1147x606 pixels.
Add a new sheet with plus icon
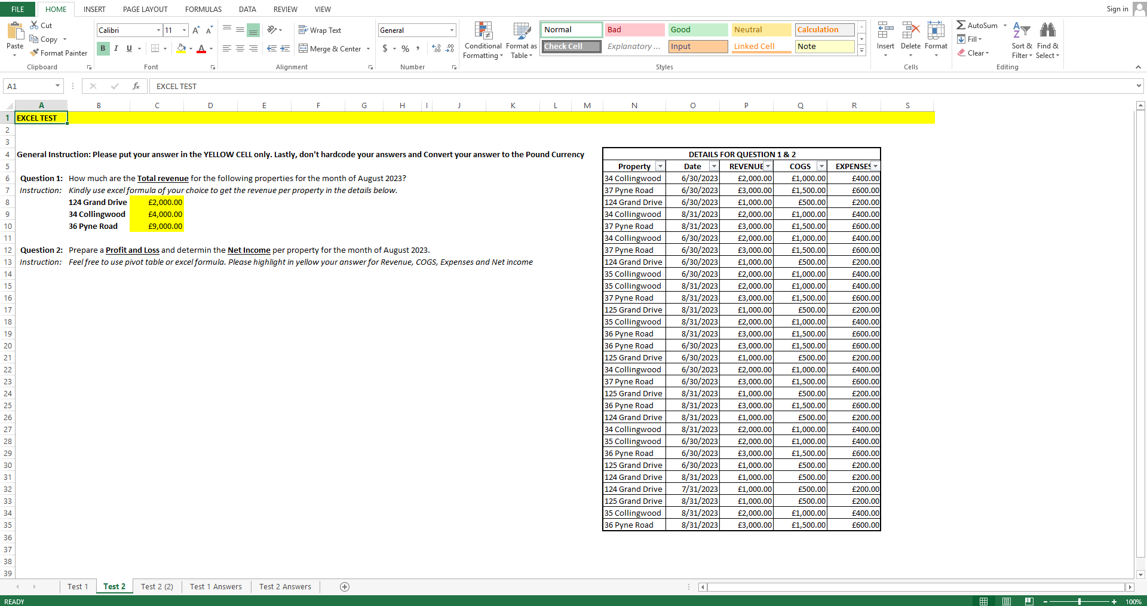[x=345, y=587]
